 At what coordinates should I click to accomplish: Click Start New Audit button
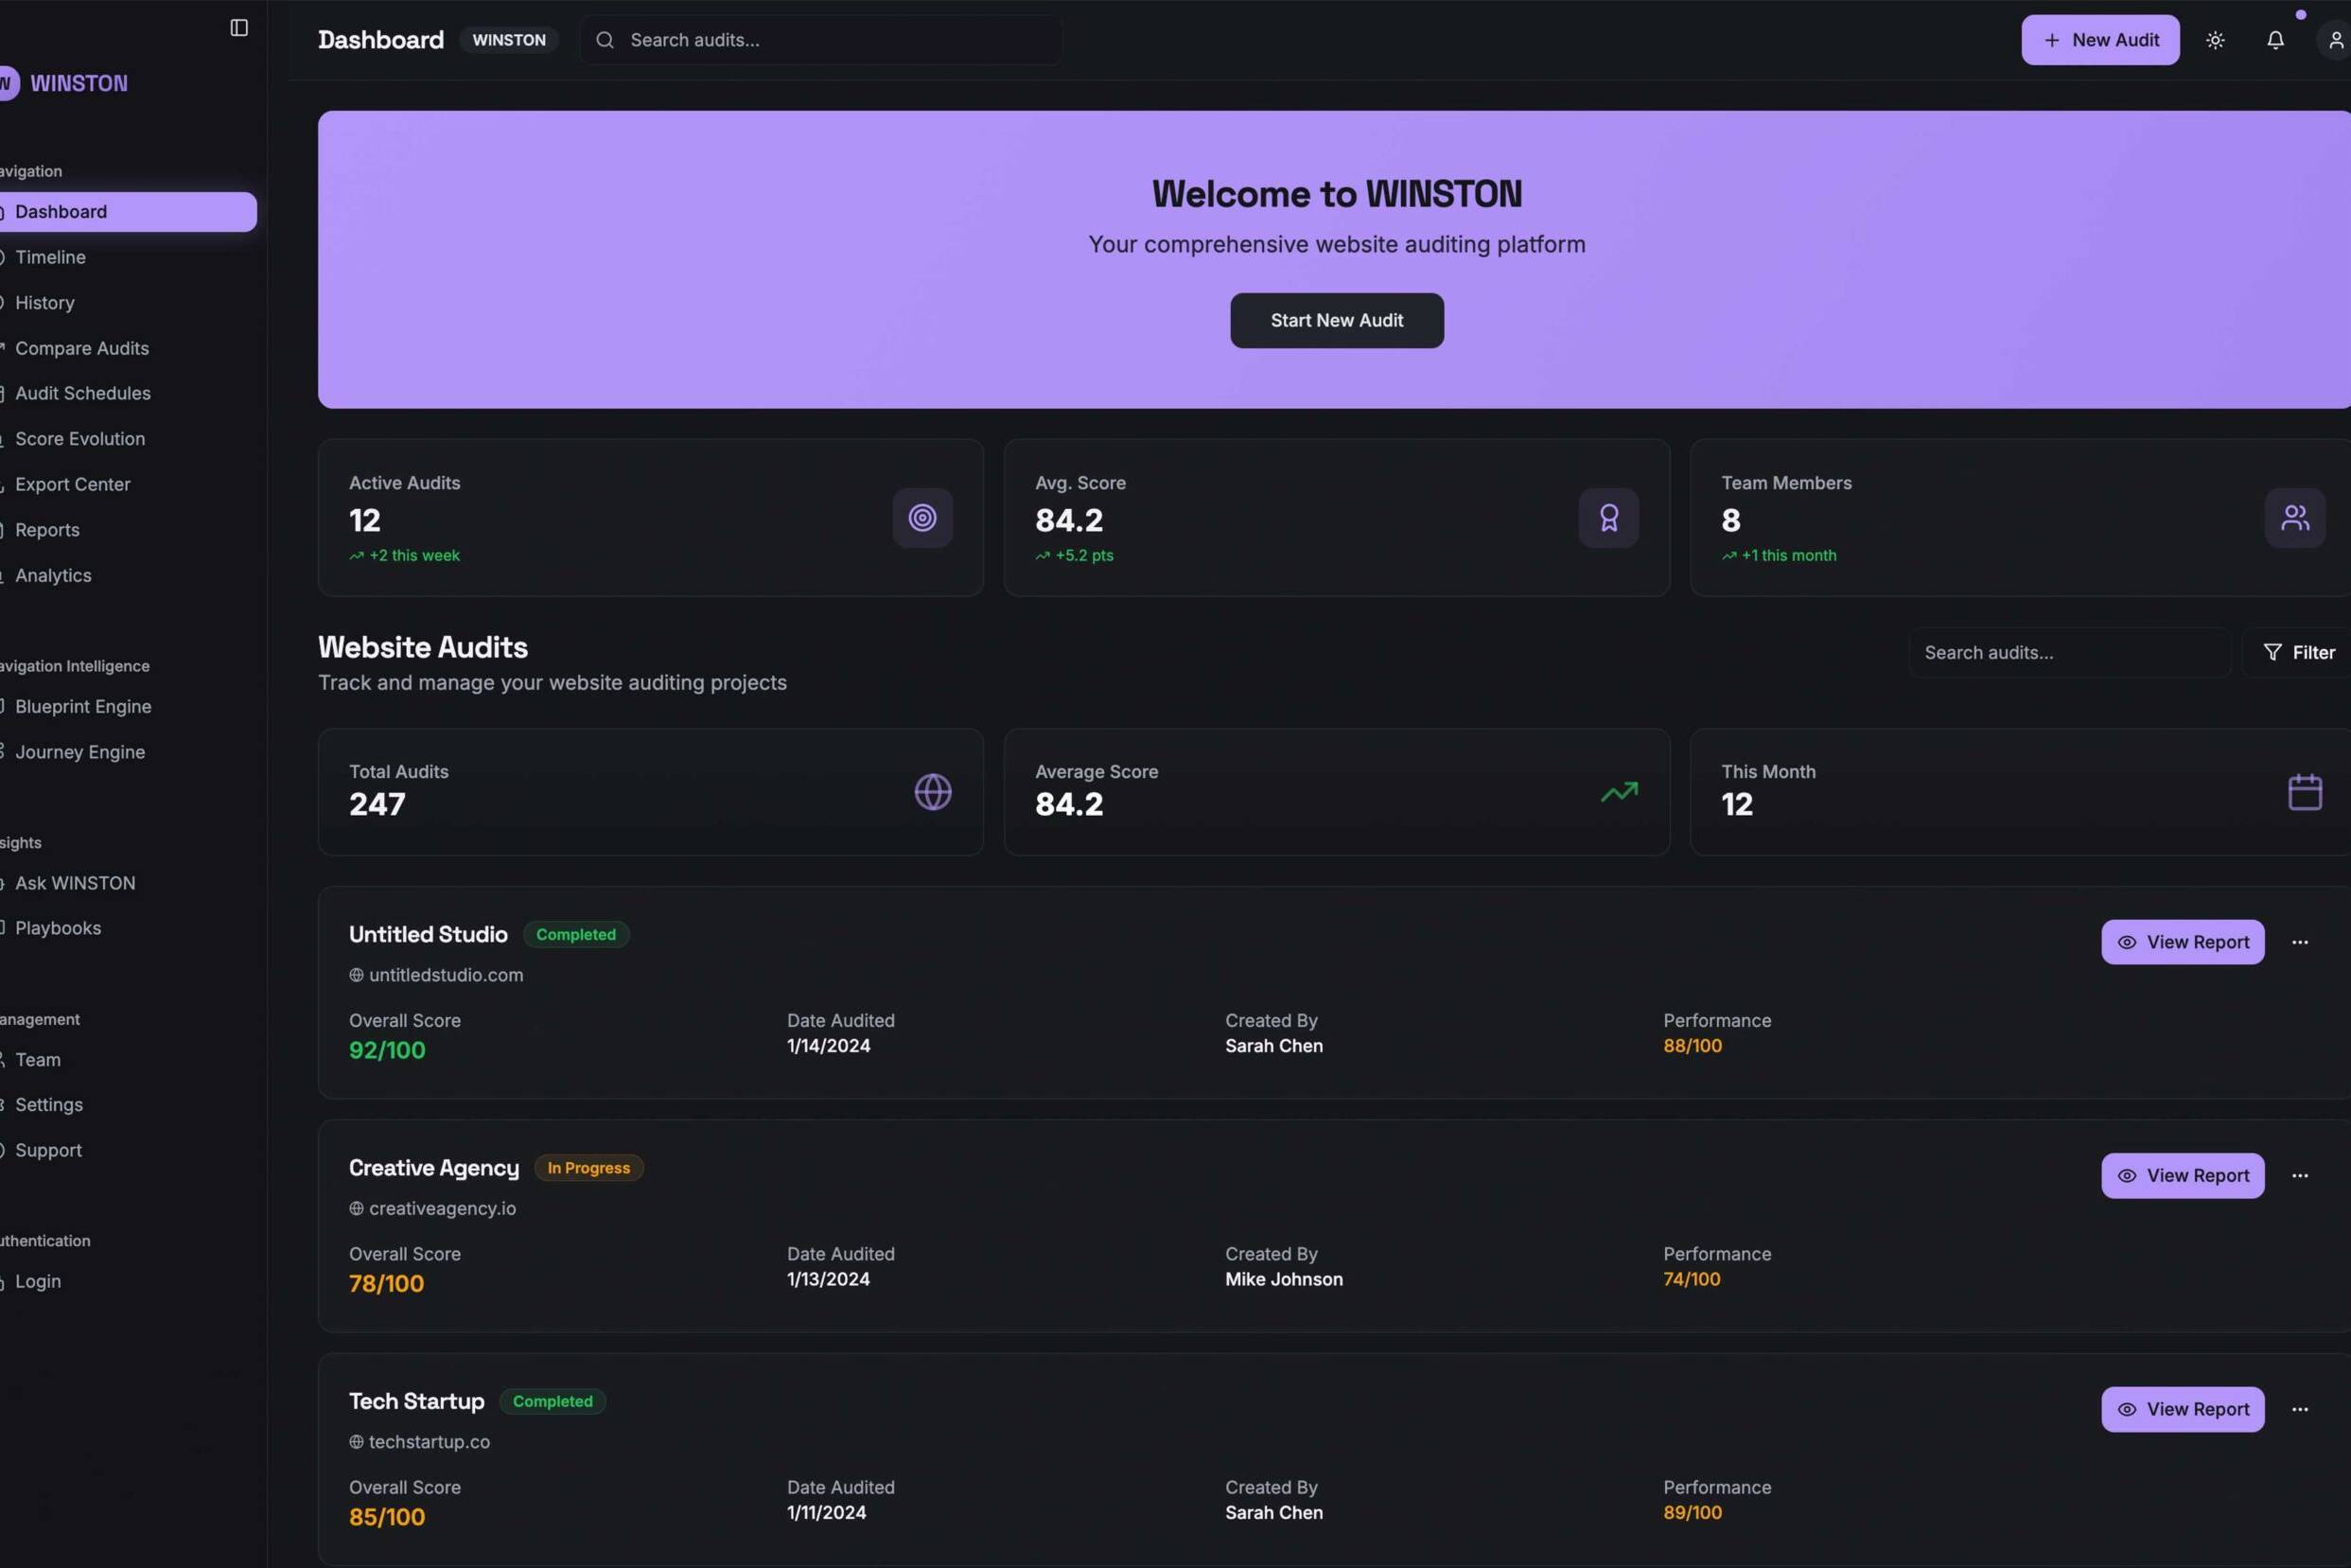pyautogui.click(x=1337, y=320)
